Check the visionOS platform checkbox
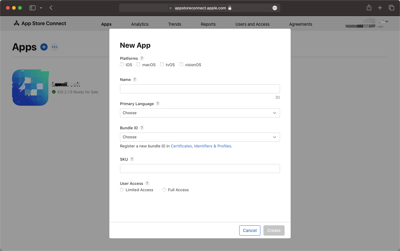 pyautogui.click(x=181, y=64)
